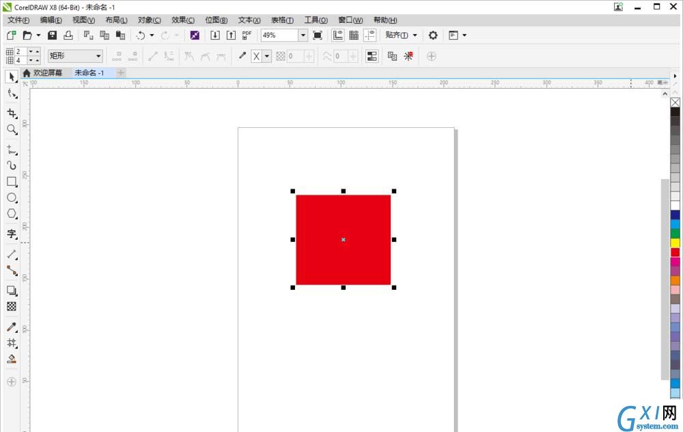
Task: Select the Shape tool in toolbox
Action: pos(12,94)
